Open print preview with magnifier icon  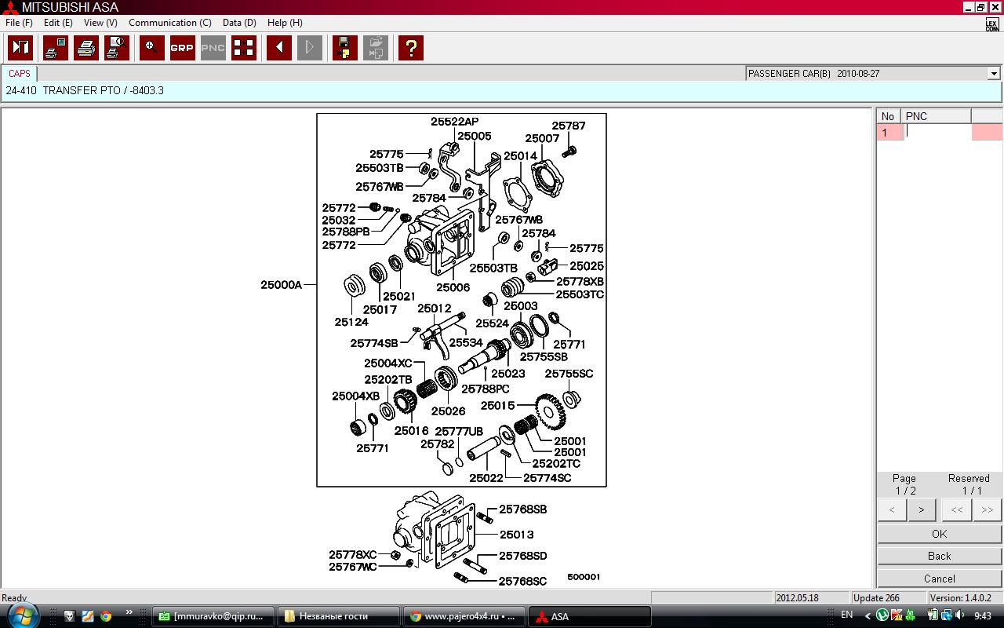(x=117, y=48)
